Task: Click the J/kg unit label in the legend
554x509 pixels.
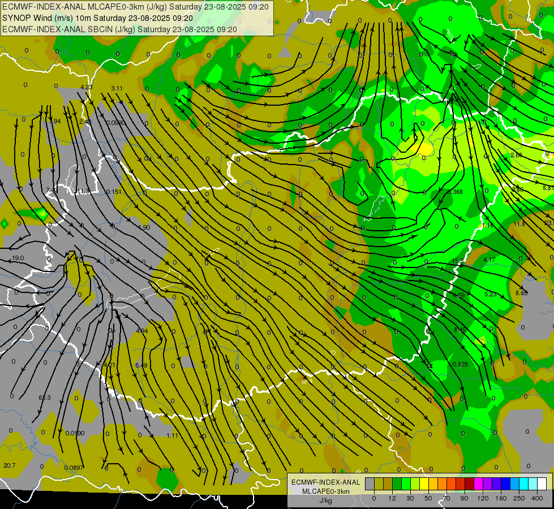Action: [x=325, y=501]
